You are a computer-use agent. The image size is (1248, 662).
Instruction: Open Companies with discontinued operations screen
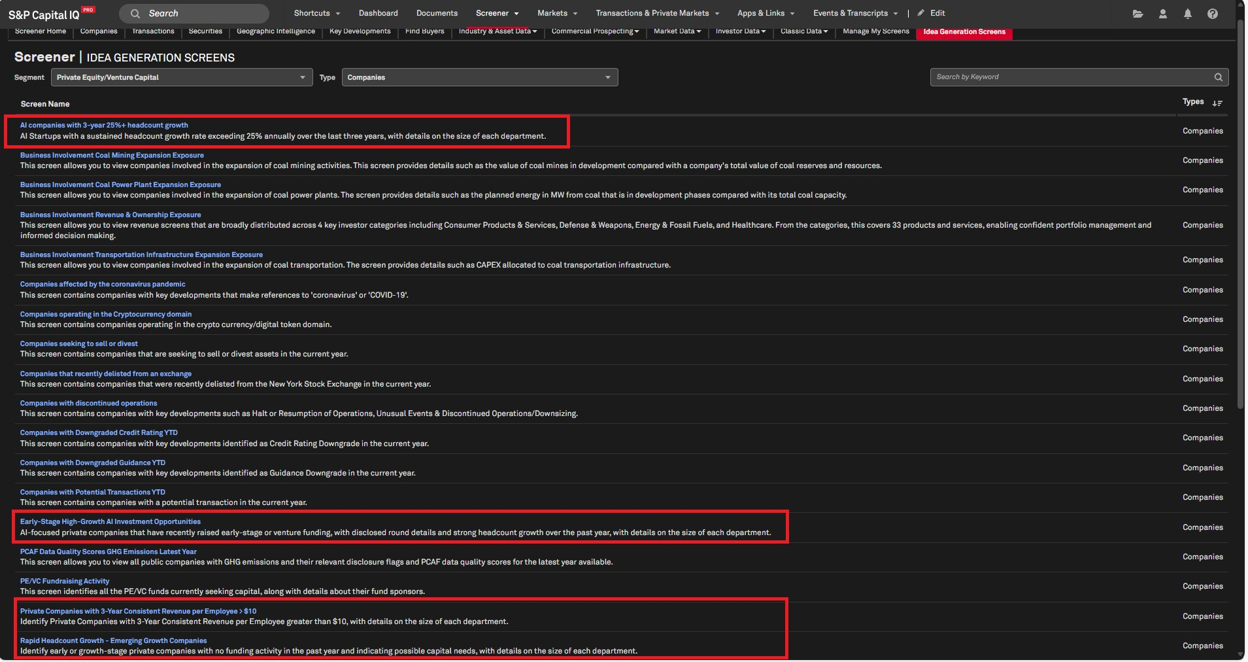tap(88, 403)
